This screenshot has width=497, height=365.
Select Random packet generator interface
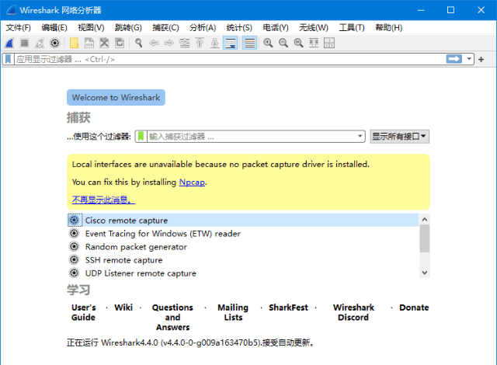[243, 247]
